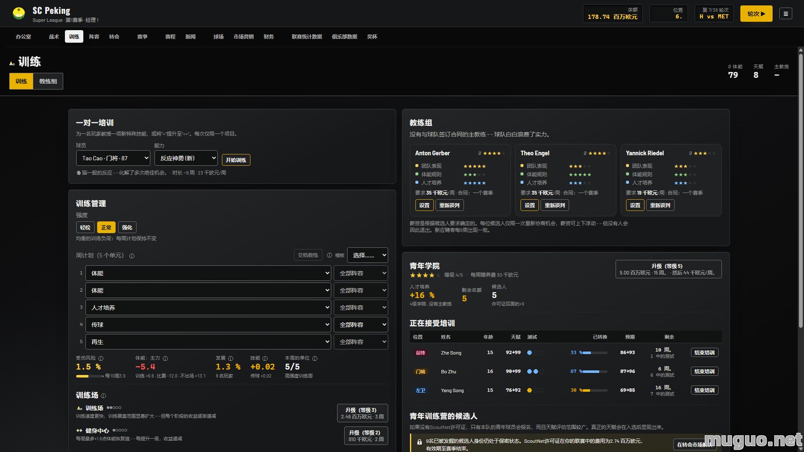Click the 健身中心 dumbbell icon

pyautogui.click(x=80, y=431)
